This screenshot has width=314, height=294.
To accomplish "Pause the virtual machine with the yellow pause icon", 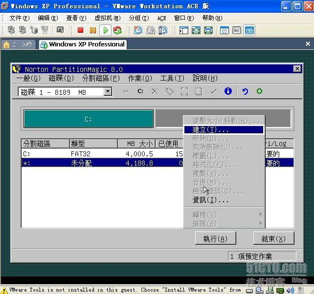I will [x=93, y=30].
